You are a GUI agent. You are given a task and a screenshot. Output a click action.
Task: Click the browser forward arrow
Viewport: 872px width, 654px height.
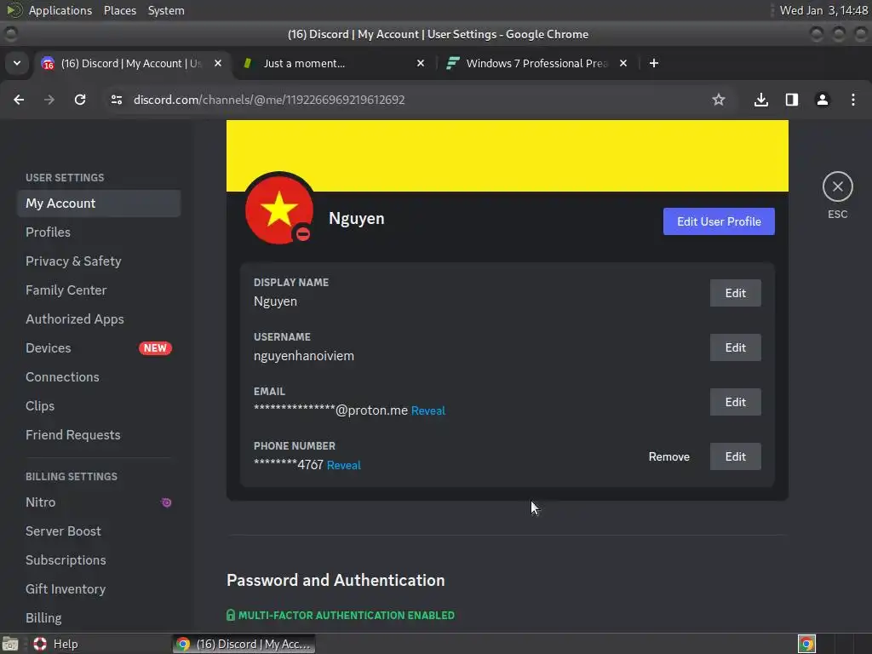click(x=49, y=100)
